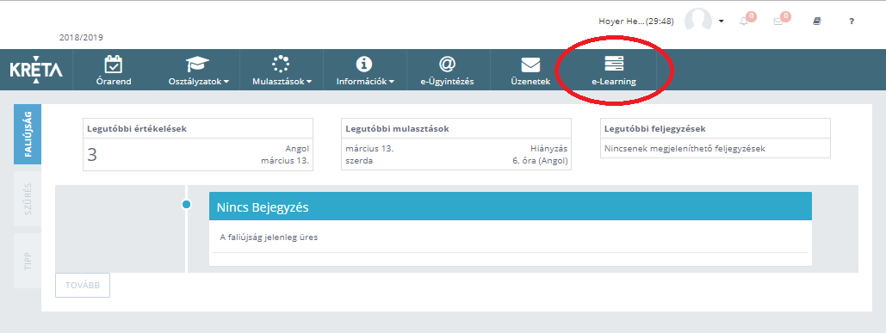The width and height of the screenshot is (886, 333).
Task: Click the Hoyer He... username with session timer
Action: coord(636,22)
